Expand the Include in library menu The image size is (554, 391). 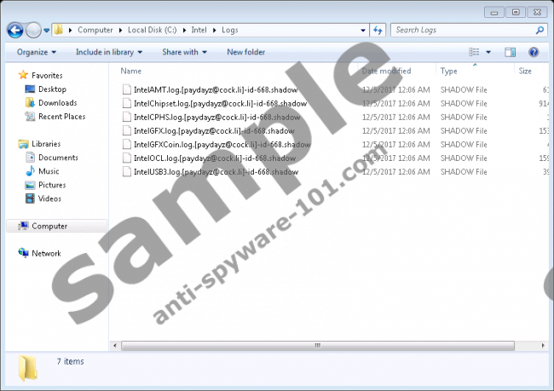(109, 52)
